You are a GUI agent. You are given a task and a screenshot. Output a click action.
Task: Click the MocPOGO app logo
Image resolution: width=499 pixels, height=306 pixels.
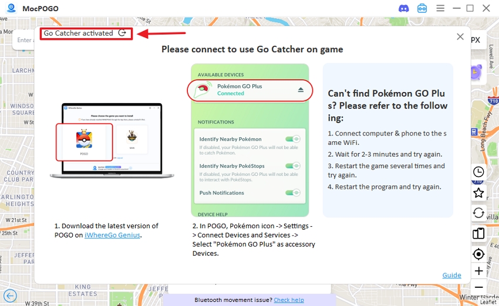(x=12, y=8)
